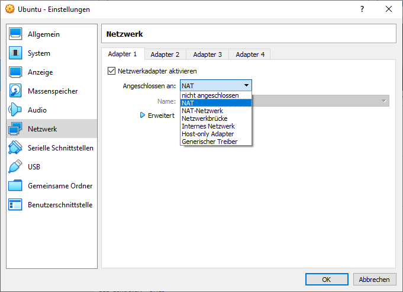Choose Netzwerkbrücke option
The width and height of the screenshot is (403, 292).
(x=216, y=118)
